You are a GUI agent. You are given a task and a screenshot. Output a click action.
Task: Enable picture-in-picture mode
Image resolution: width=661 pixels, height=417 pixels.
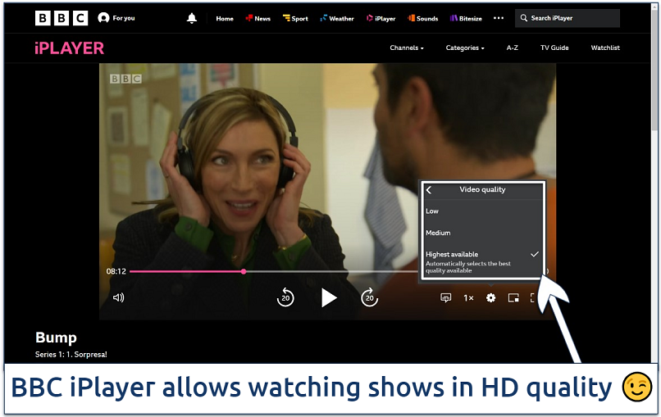point(513,297)
